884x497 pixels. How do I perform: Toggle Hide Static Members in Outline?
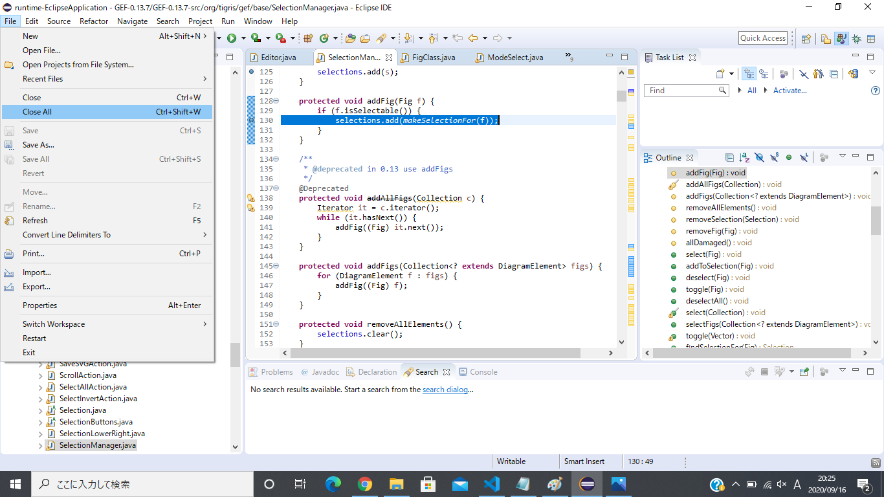pyautogui.click(x=774, y=157)
